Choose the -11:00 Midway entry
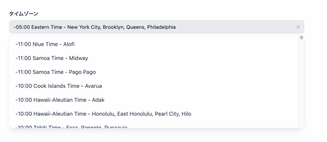The width and height of the screenshot is (327, 142). click(51, 58)
